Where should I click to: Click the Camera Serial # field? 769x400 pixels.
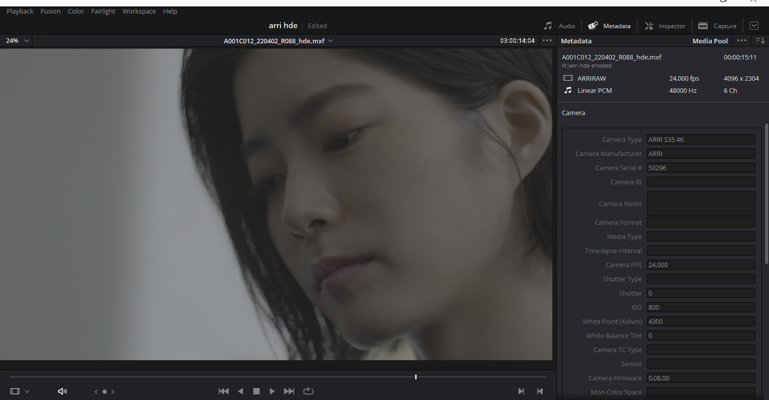click(701, 168)
